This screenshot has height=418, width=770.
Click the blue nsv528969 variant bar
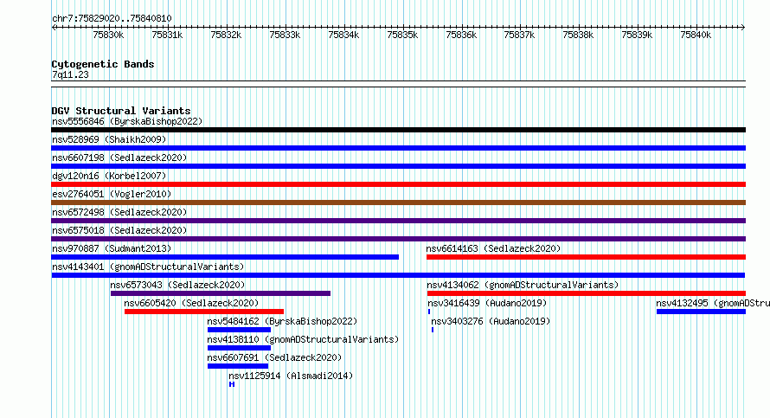pos(398,148)
